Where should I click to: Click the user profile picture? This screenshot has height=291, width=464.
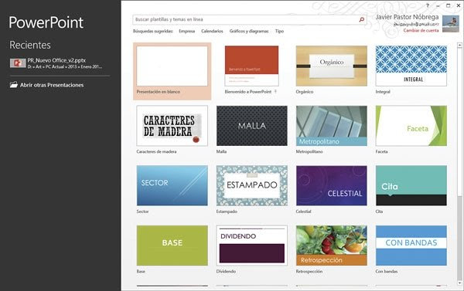tap(451, 24)
